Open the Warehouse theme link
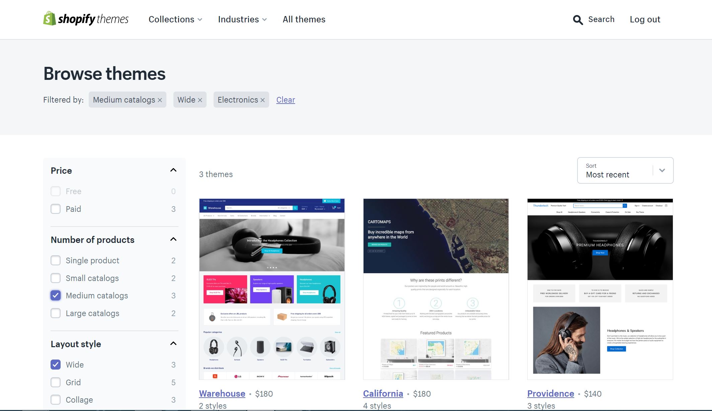The image size is (712, 411). [222, 394]
